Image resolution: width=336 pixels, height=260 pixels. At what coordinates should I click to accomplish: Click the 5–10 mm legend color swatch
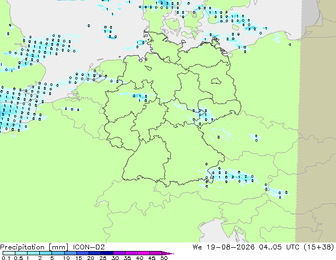coord(58,253)
